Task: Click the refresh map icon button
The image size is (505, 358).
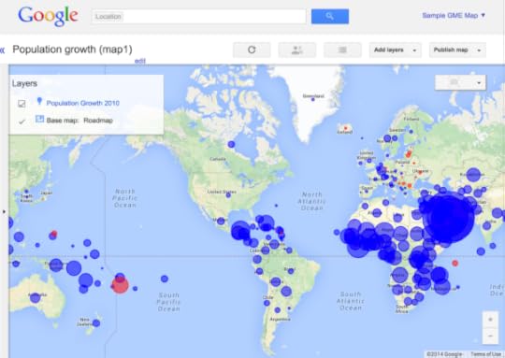Action: (252, 50)
